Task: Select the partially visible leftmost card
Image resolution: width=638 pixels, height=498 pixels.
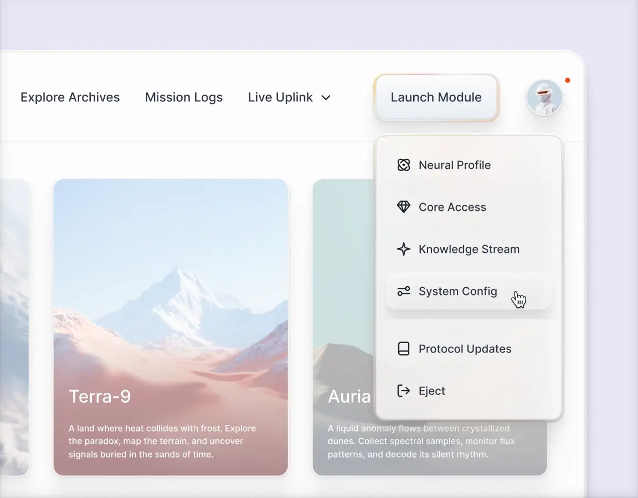Action: point(14,326)
